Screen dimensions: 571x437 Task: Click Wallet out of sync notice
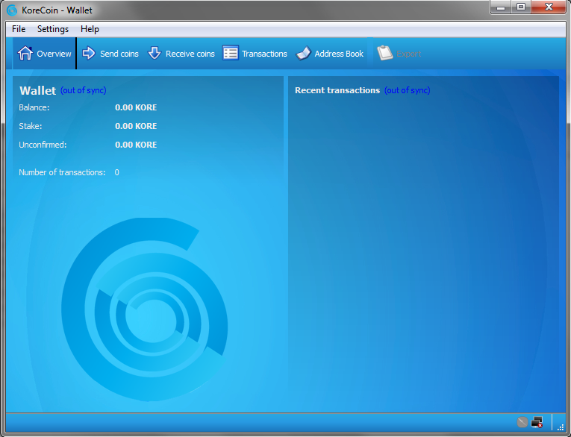click(x=84, y=90)
